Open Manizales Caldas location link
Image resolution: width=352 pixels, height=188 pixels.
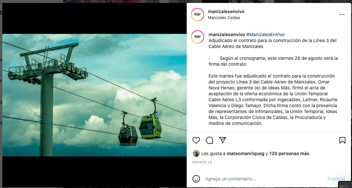point(224,18)
